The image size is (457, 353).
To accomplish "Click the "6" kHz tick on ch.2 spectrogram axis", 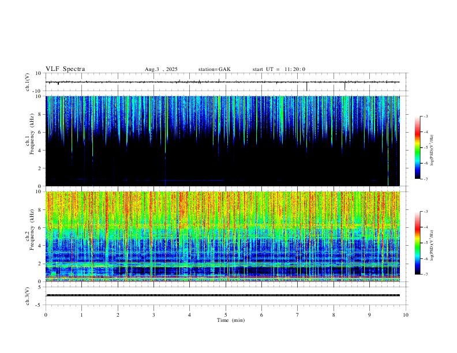I will 40,228.
